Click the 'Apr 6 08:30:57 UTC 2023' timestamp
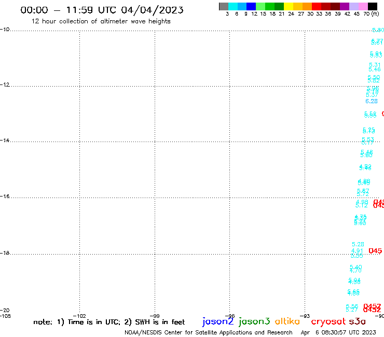 click(x=338, y=332)
